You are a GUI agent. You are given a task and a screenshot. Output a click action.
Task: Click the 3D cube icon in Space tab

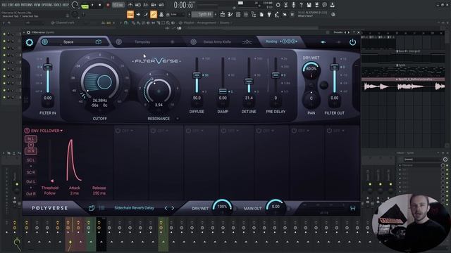99,42
